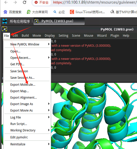Expand Export Movie As submenu arrow
Image resolution: width=137 pixels, height=149 pixels.
pos(49,110)
